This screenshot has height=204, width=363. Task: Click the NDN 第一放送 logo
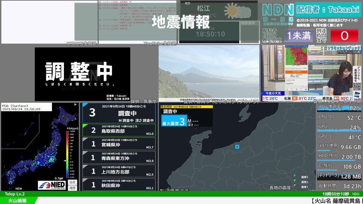coord(278,14)
